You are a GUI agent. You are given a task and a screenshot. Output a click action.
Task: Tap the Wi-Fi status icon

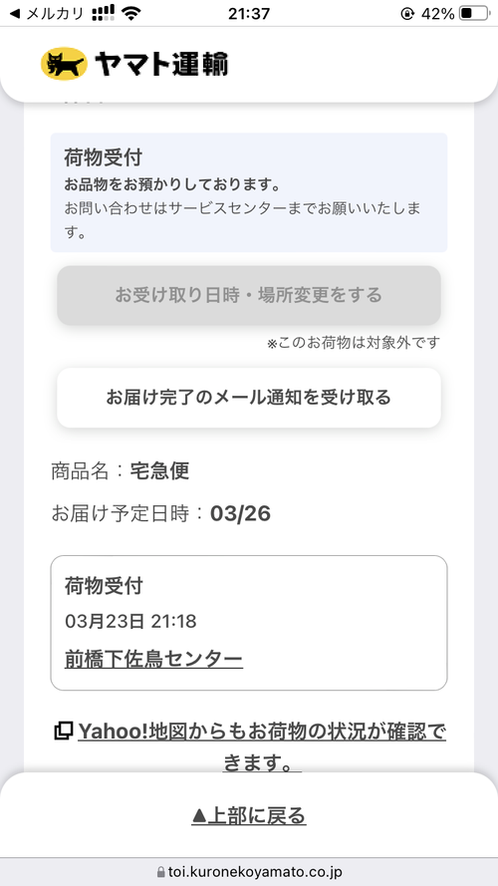131,14
